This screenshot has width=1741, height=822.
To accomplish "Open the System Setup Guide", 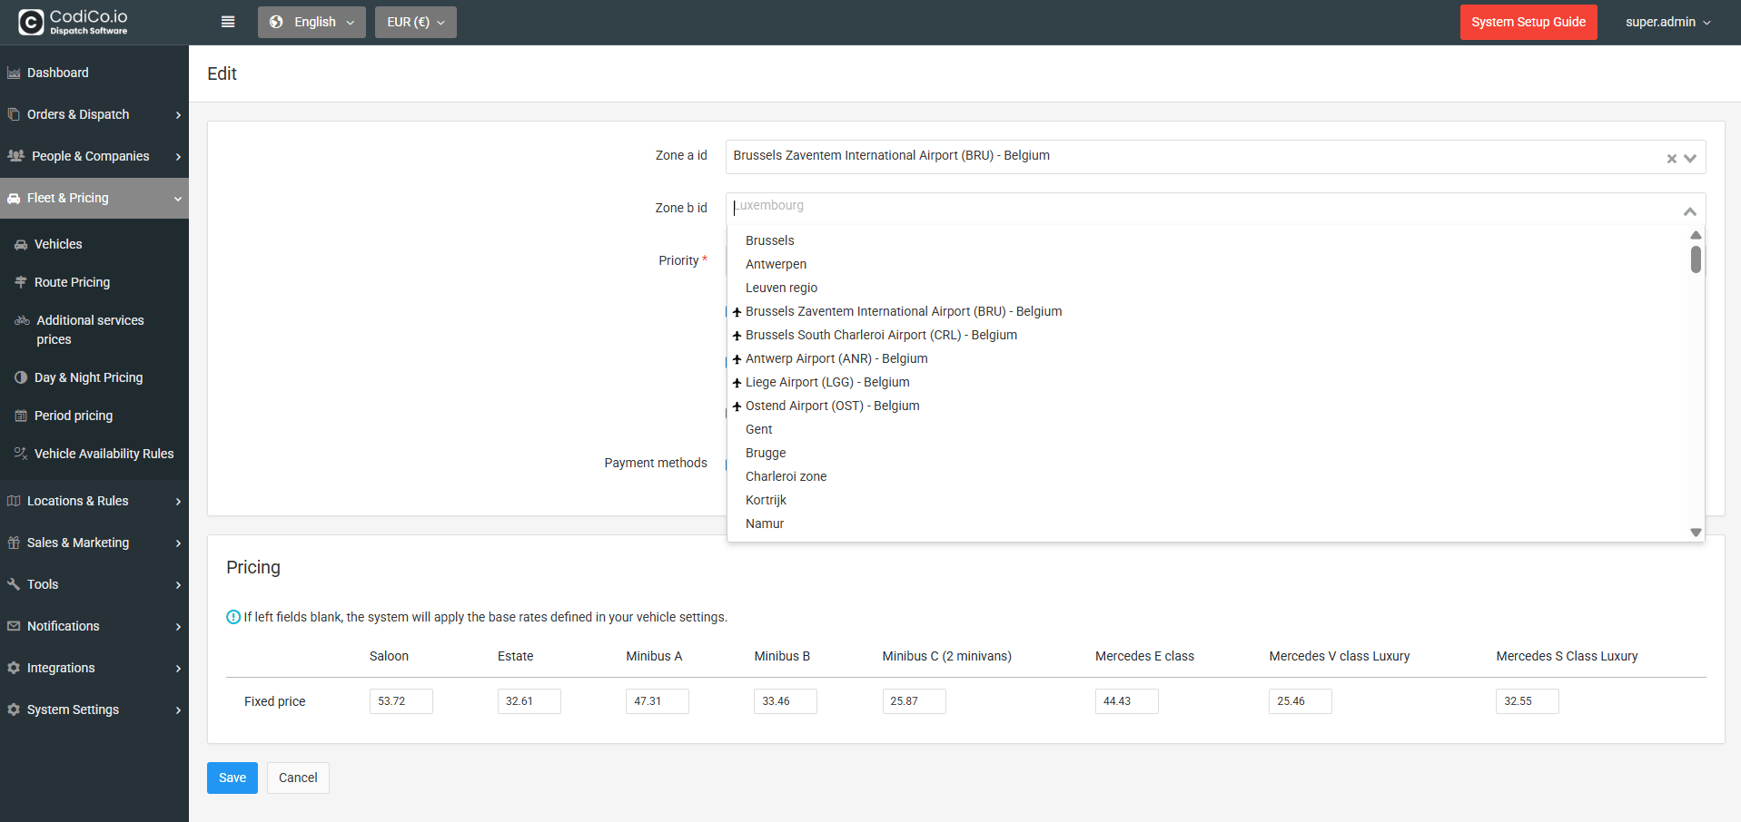I will point(1528,22).
